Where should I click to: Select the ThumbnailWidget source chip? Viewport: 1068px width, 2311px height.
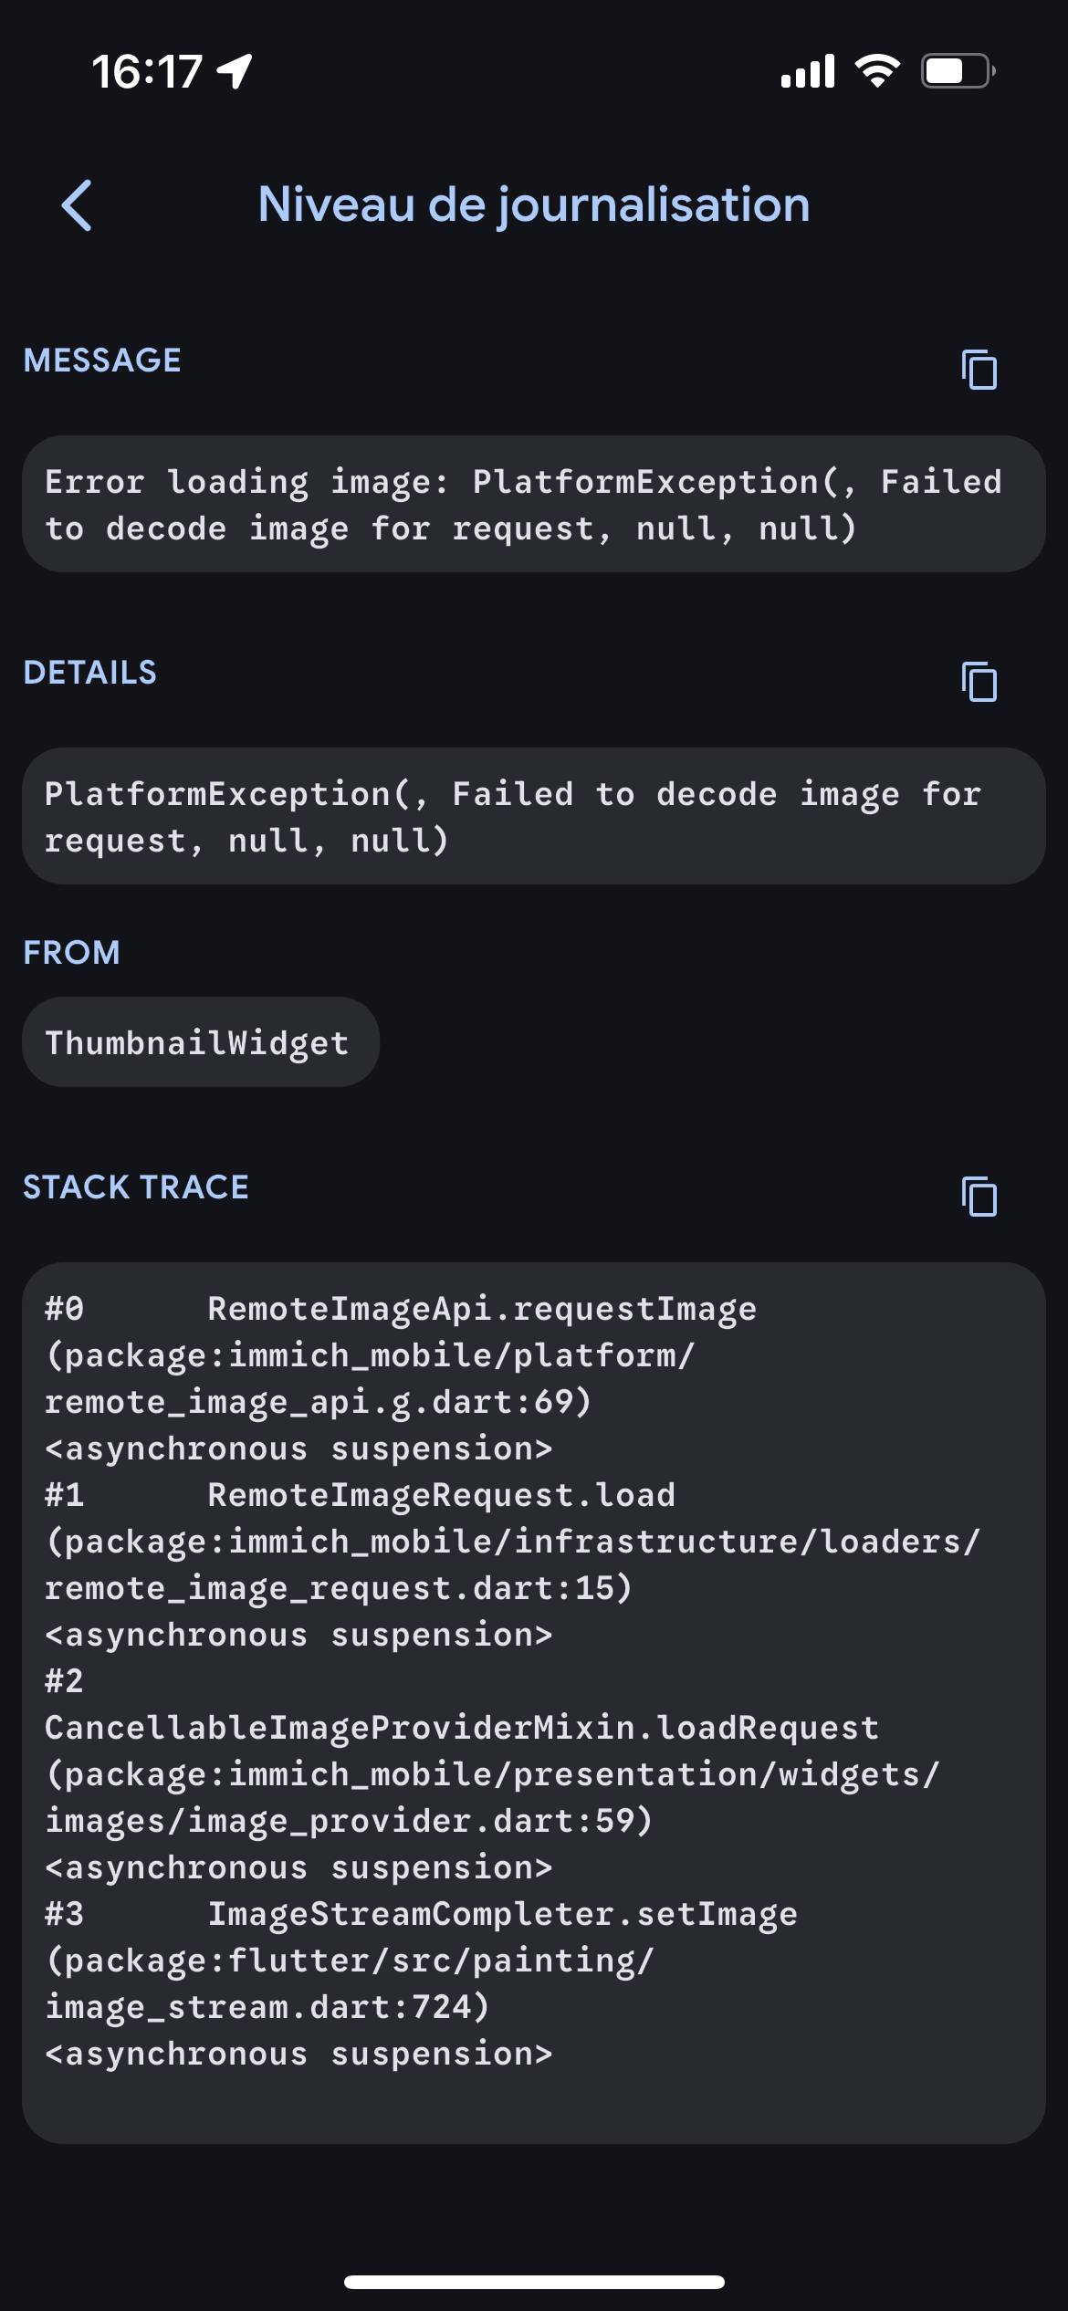coord(199,1041)
